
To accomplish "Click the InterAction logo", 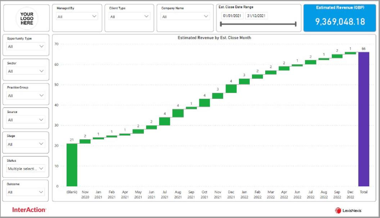I will click(x=29, y=210).
